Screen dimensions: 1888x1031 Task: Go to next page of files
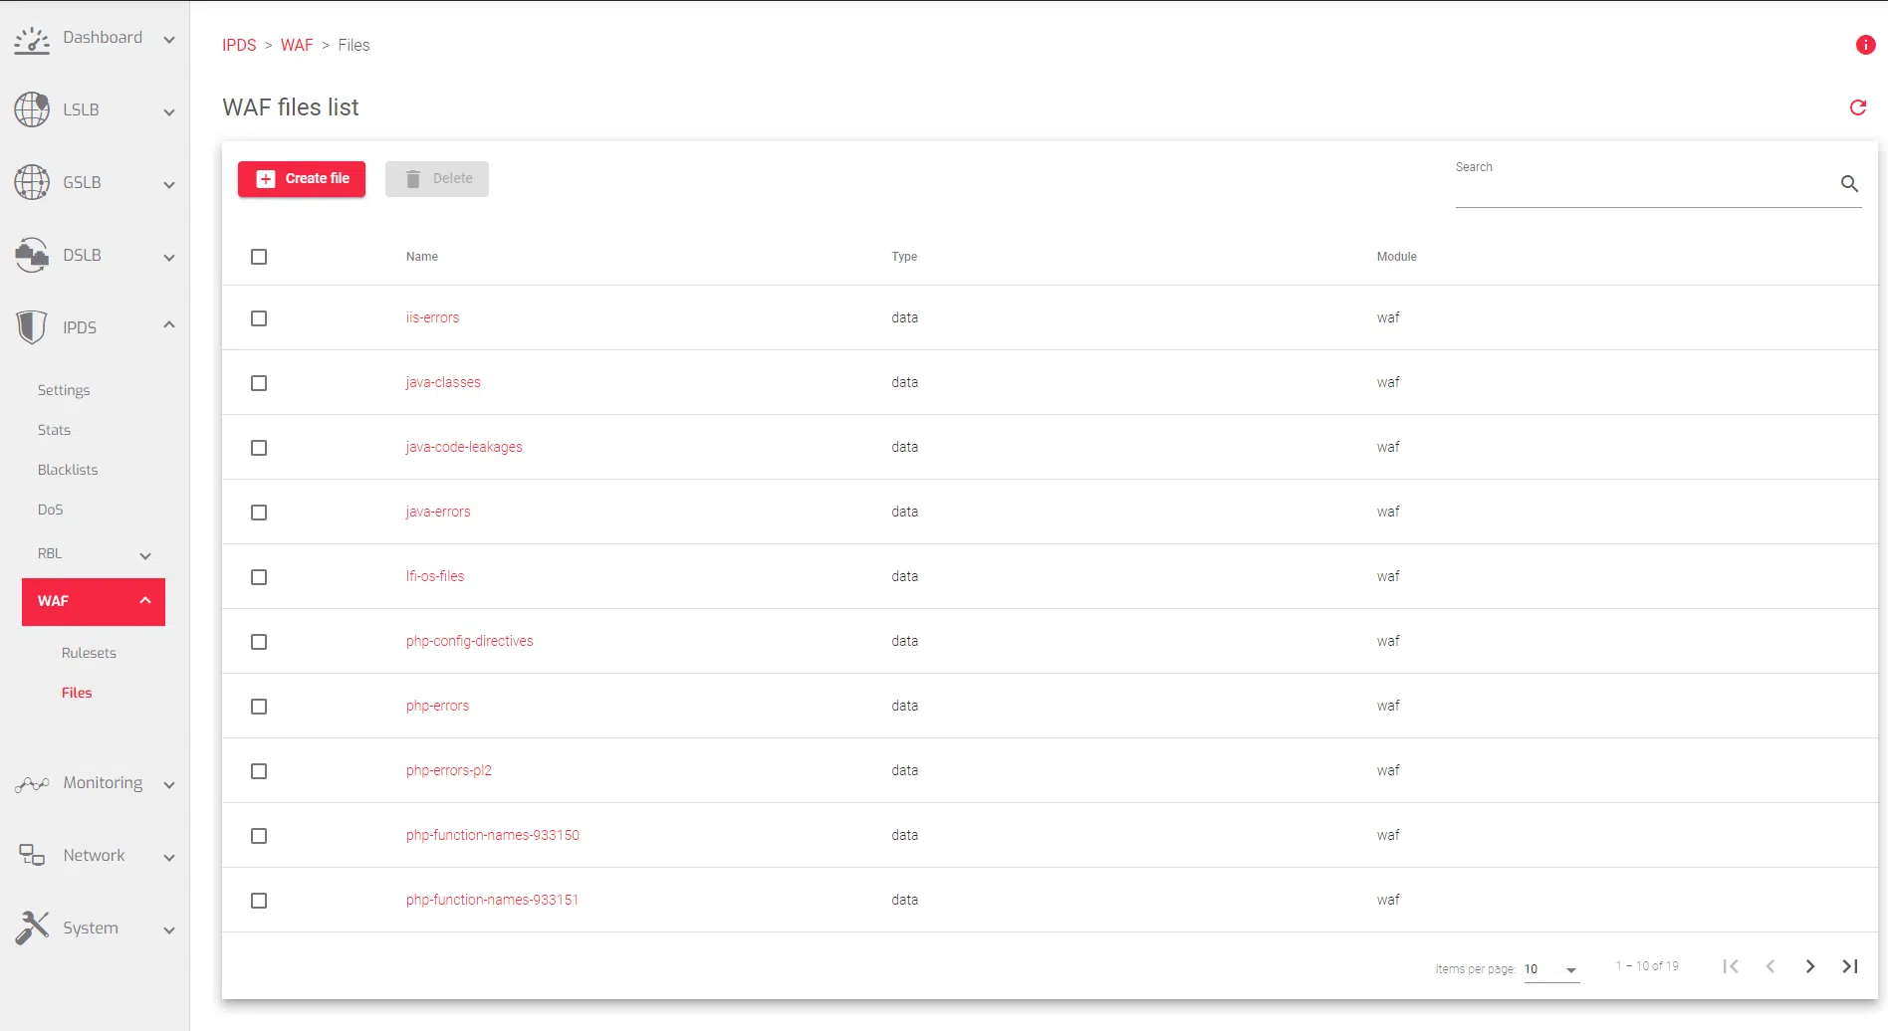(1809, 966)
